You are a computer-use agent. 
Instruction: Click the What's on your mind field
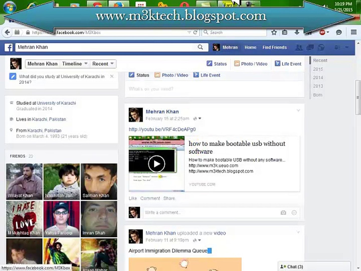(214, 89)
